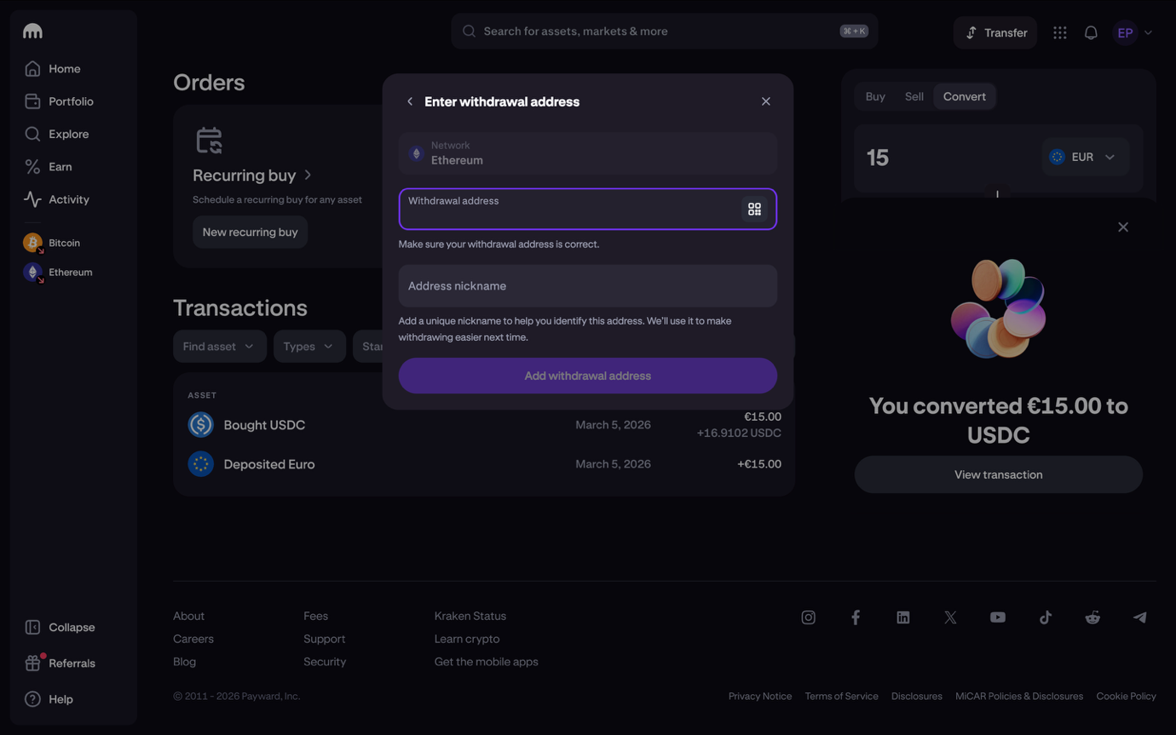Open Referrals gift icon

tap(32, 663)
